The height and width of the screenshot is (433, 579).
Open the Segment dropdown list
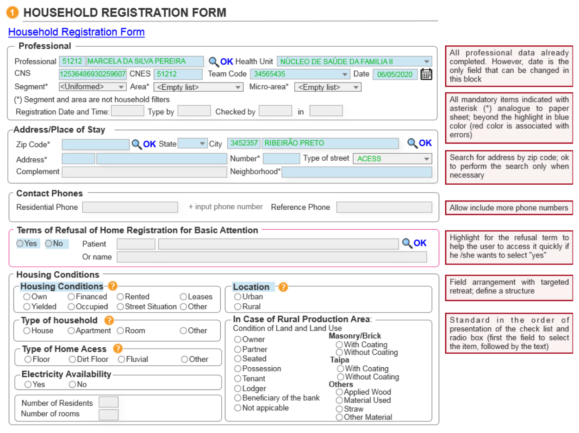[x=121, y=87]
